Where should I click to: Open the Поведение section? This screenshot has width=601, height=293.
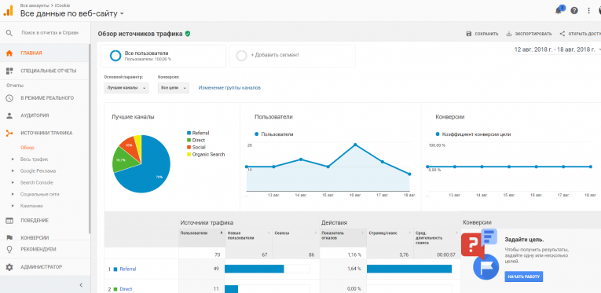point(35,221)
